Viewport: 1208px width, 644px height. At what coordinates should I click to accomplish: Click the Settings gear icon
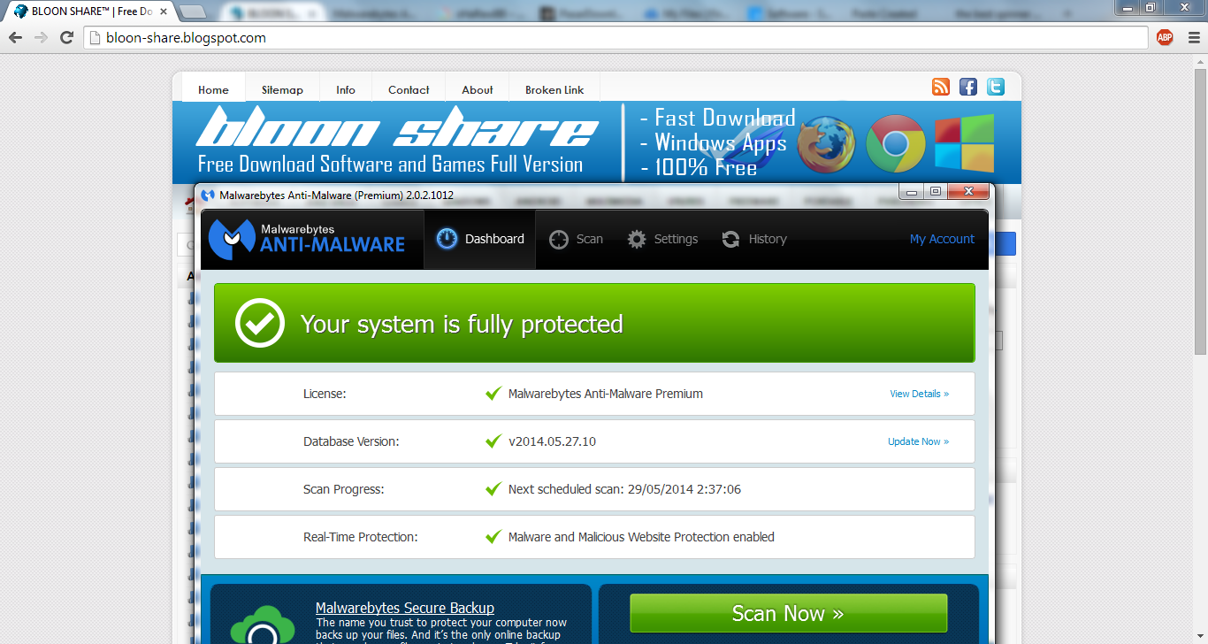click(637, 239)
